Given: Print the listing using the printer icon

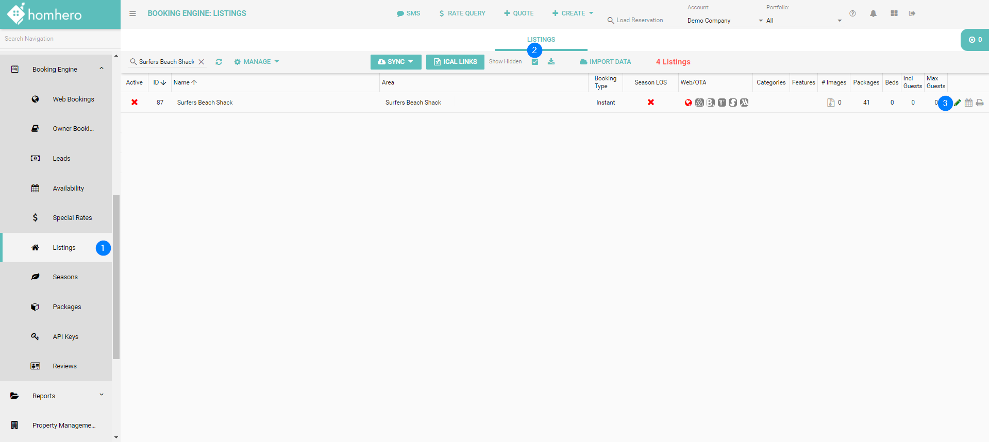Looking at the screenshot, I should [x=980, y=103].
